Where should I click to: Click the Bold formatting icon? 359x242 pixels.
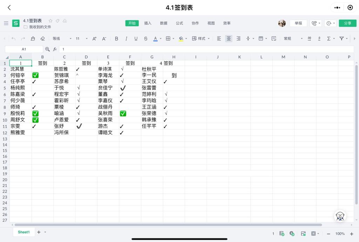tap(116, 39)
